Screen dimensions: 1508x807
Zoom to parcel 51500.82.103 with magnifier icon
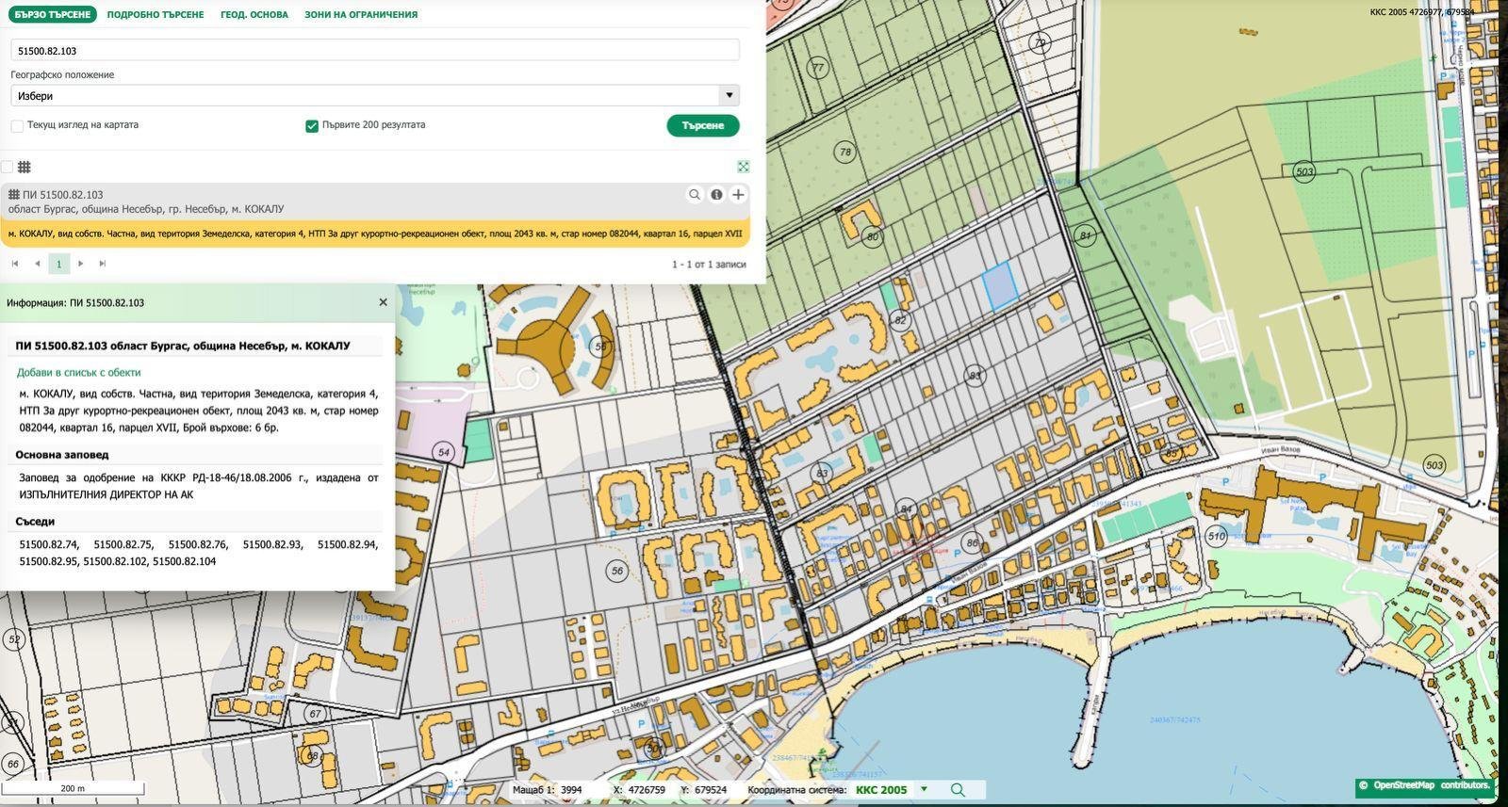tap(695, 195)
